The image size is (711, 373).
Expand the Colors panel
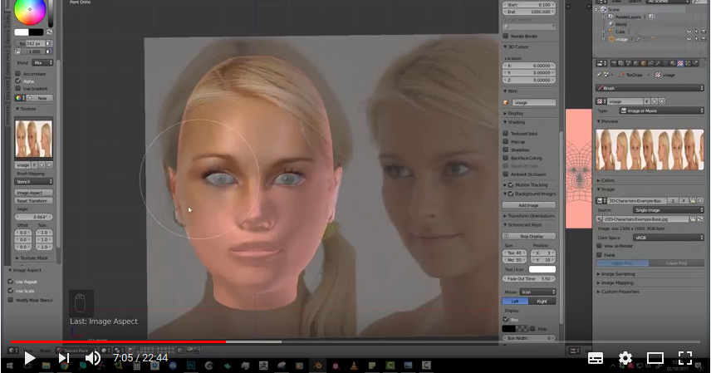click(606, 180)
